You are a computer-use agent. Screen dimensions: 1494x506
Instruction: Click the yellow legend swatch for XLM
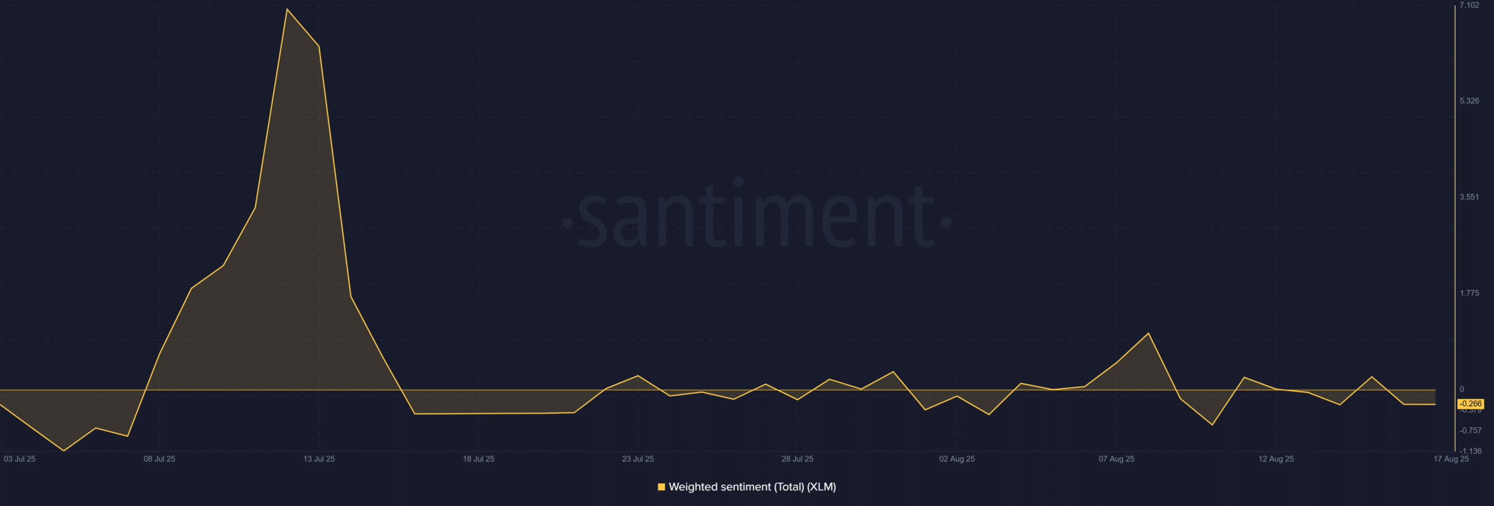pos(661,487)
